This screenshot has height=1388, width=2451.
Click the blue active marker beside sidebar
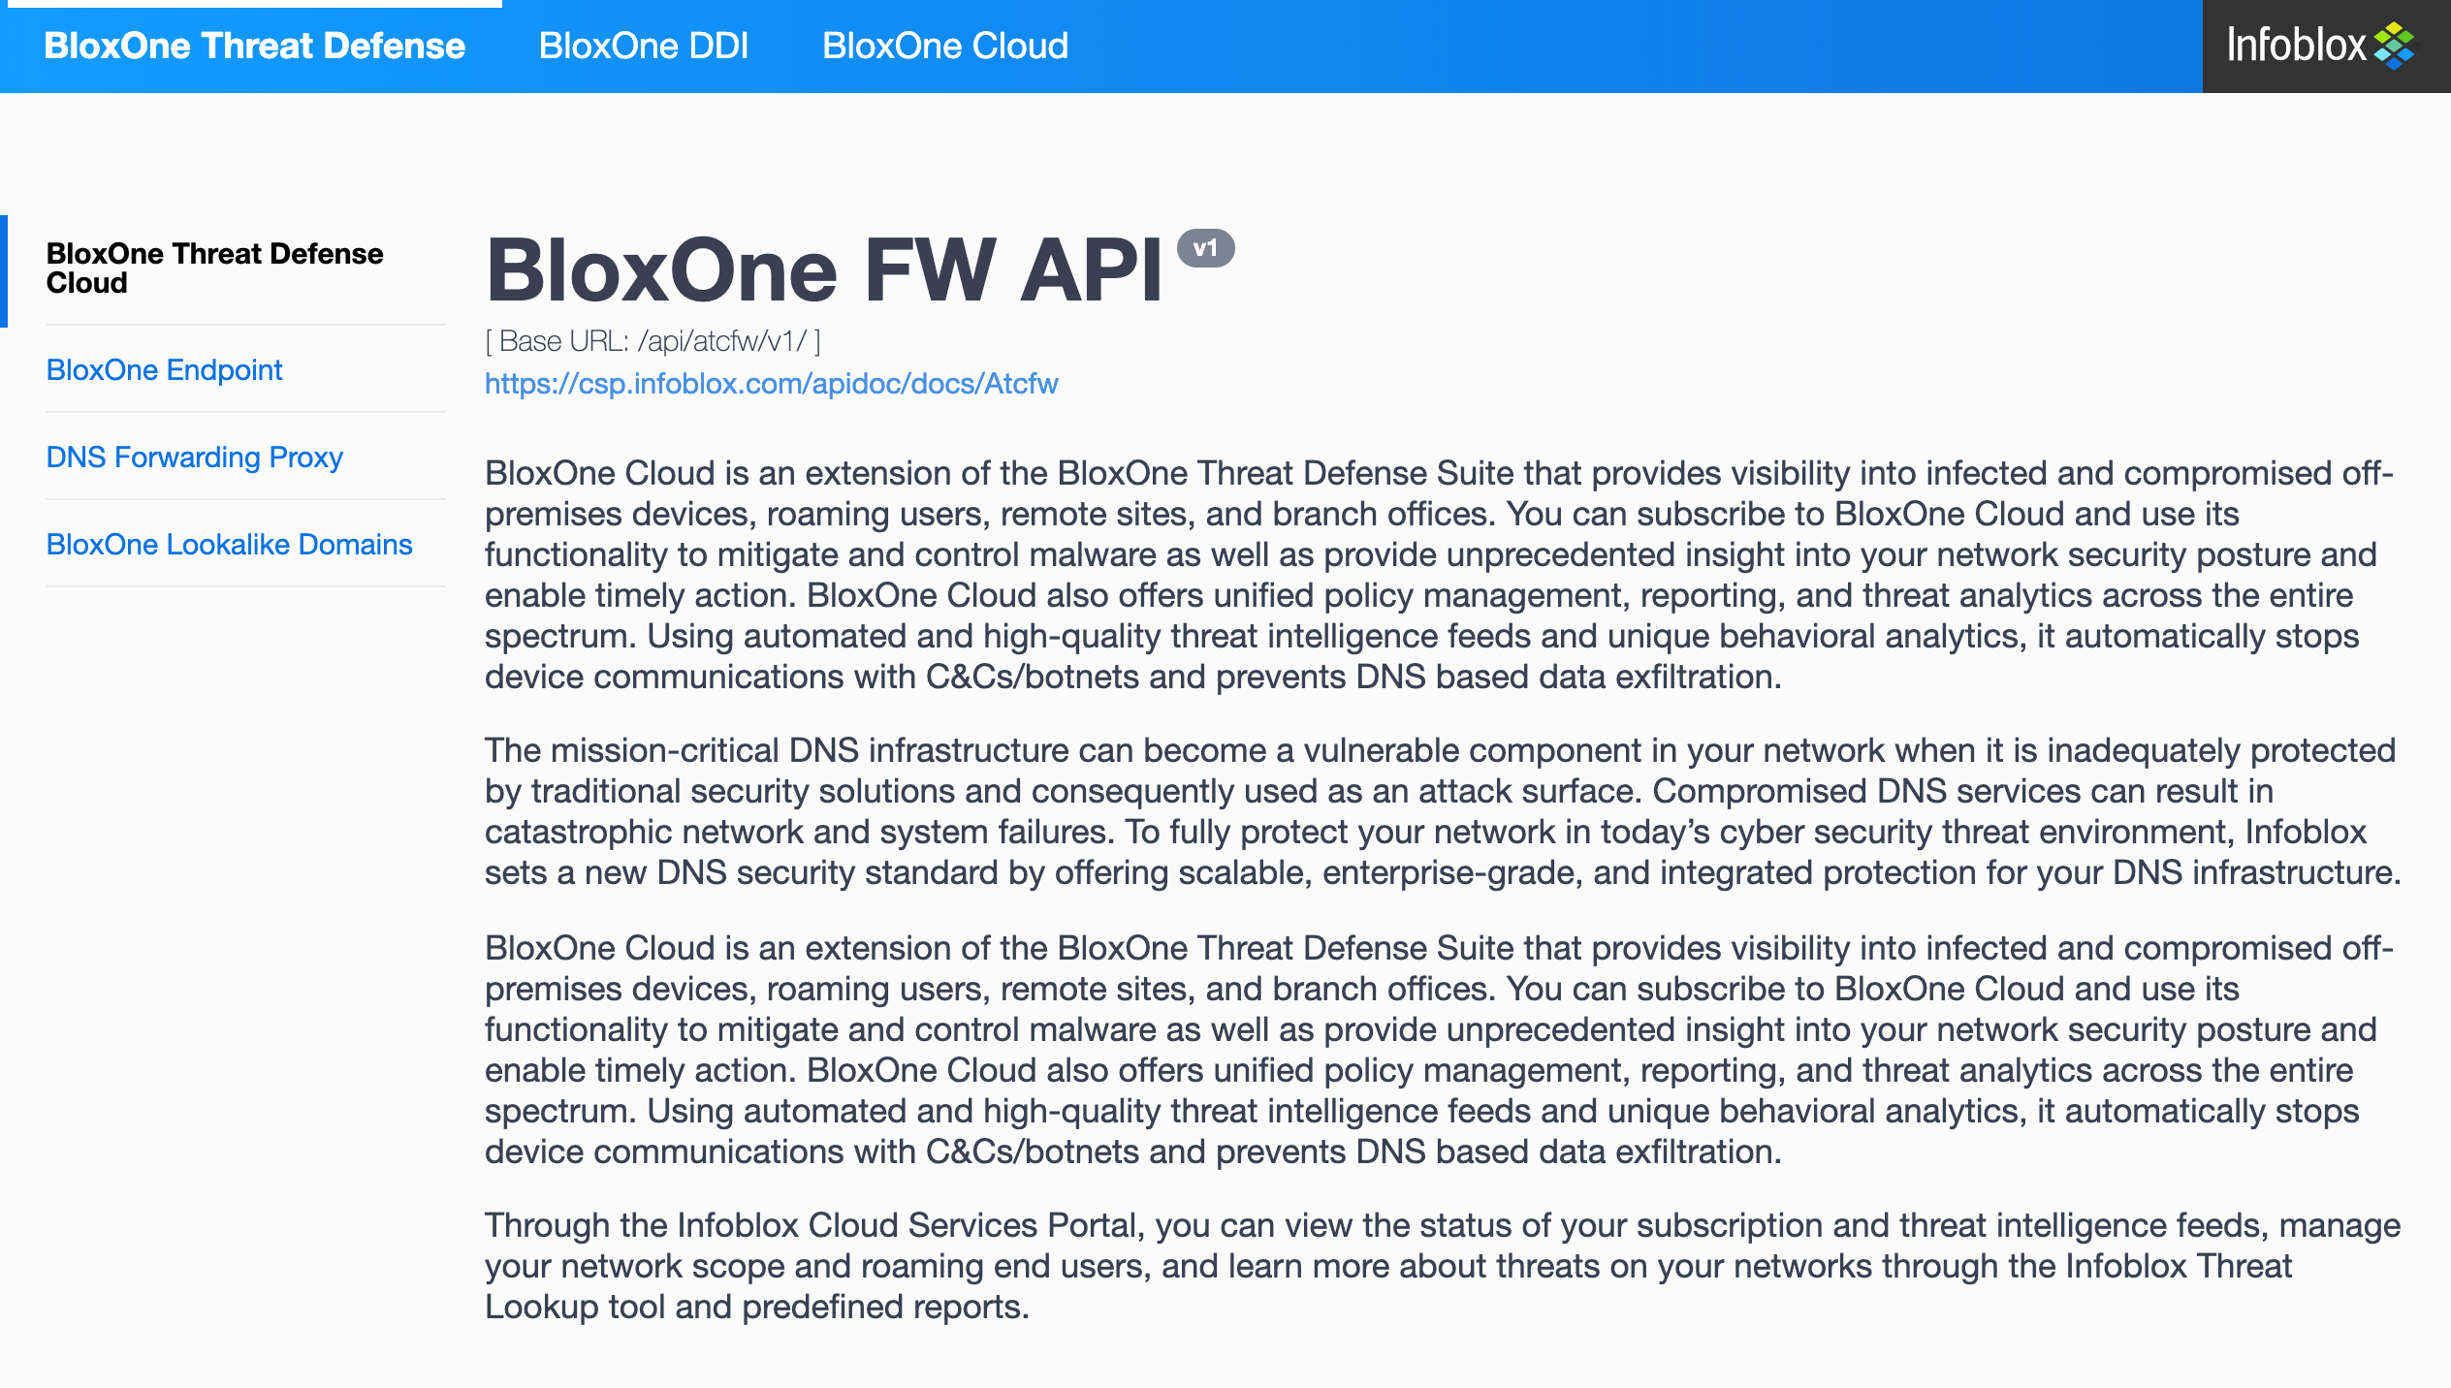(4, 270)
